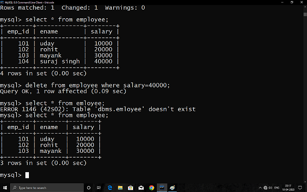The width and height of the screenshot is (307, 192).
Task: Launch Google Chrome from the taskbar
Action: tap(151, 188)
